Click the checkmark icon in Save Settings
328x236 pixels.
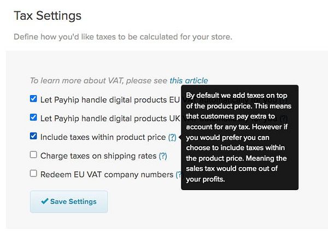coord(45,202)
